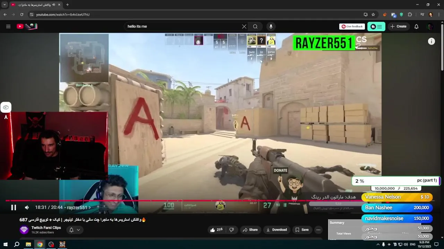
Task: Open Twitch Farsi Clips channel avatar
Action: click(24, 230)
